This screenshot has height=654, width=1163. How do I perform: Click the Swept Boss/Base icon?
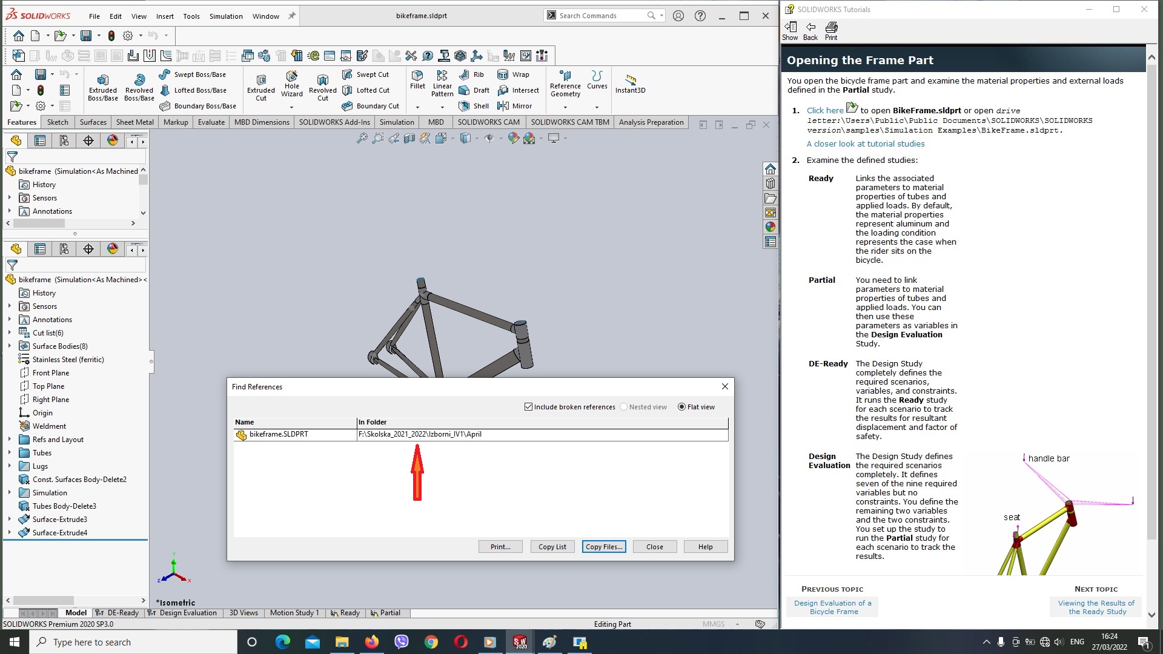coord(164,74)
